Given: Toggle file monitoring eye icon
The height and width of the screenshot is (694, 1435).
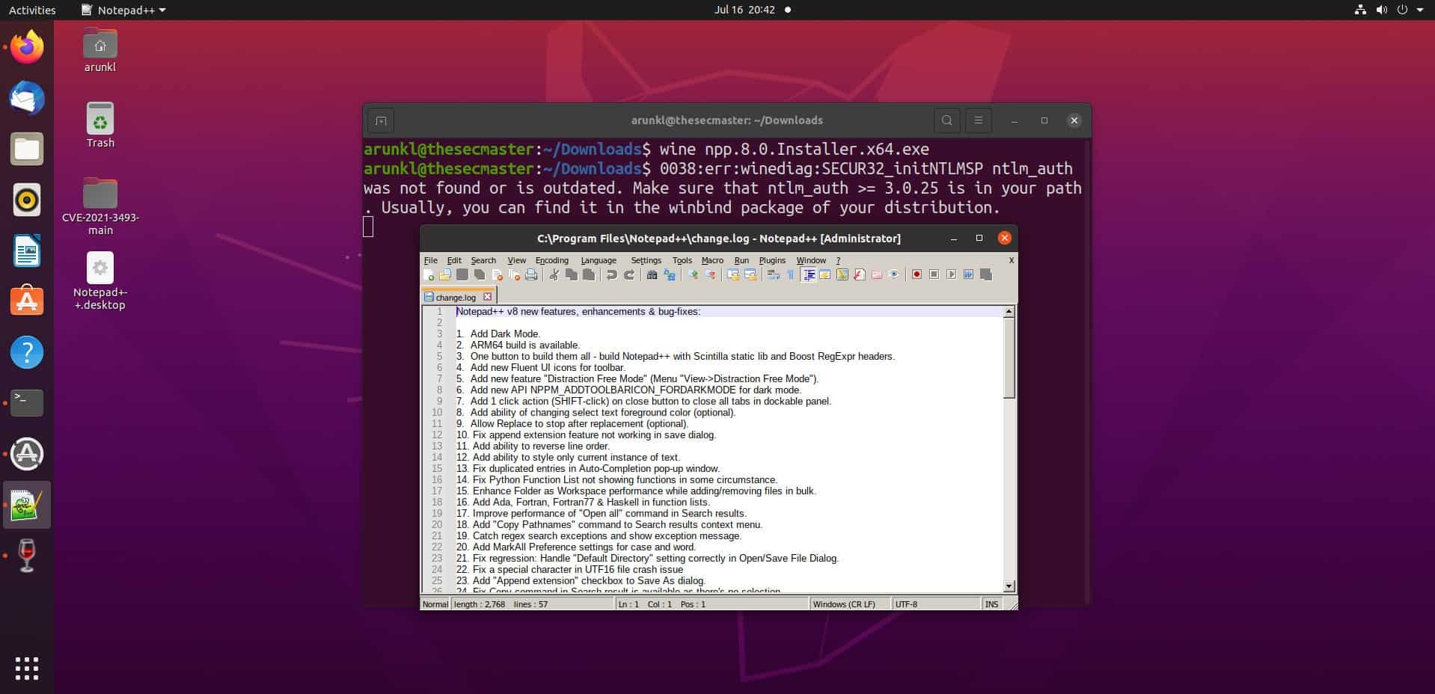Looking at the screenshot, I should point(894,275).
